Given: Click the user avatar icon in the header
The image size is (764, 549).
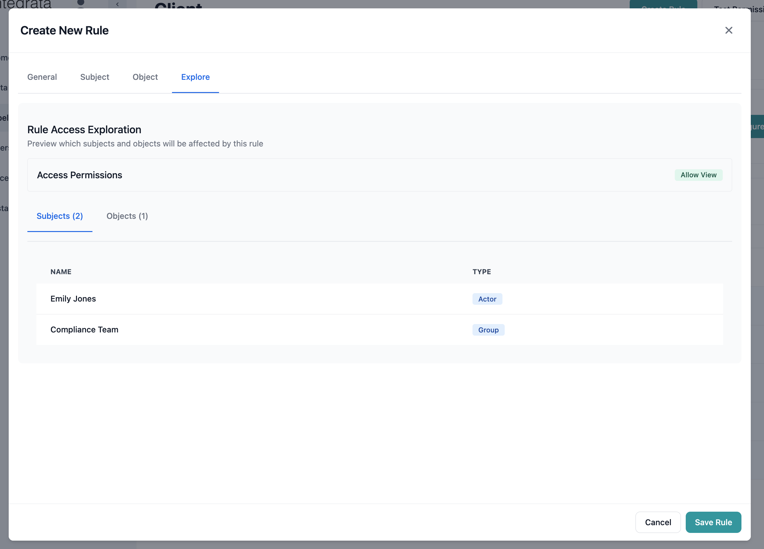Looking at the screenshot, I should pyautogui.click(x=80, y=5).
